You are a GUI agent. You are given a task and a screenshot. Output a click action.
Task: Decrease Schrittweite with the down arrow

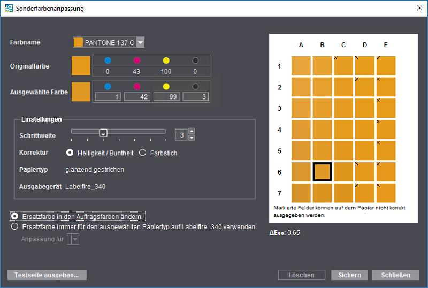[192, 138]
